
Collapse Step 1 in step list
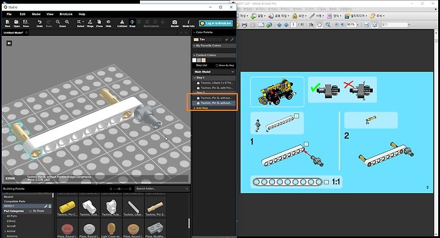(x=194, y=78)
